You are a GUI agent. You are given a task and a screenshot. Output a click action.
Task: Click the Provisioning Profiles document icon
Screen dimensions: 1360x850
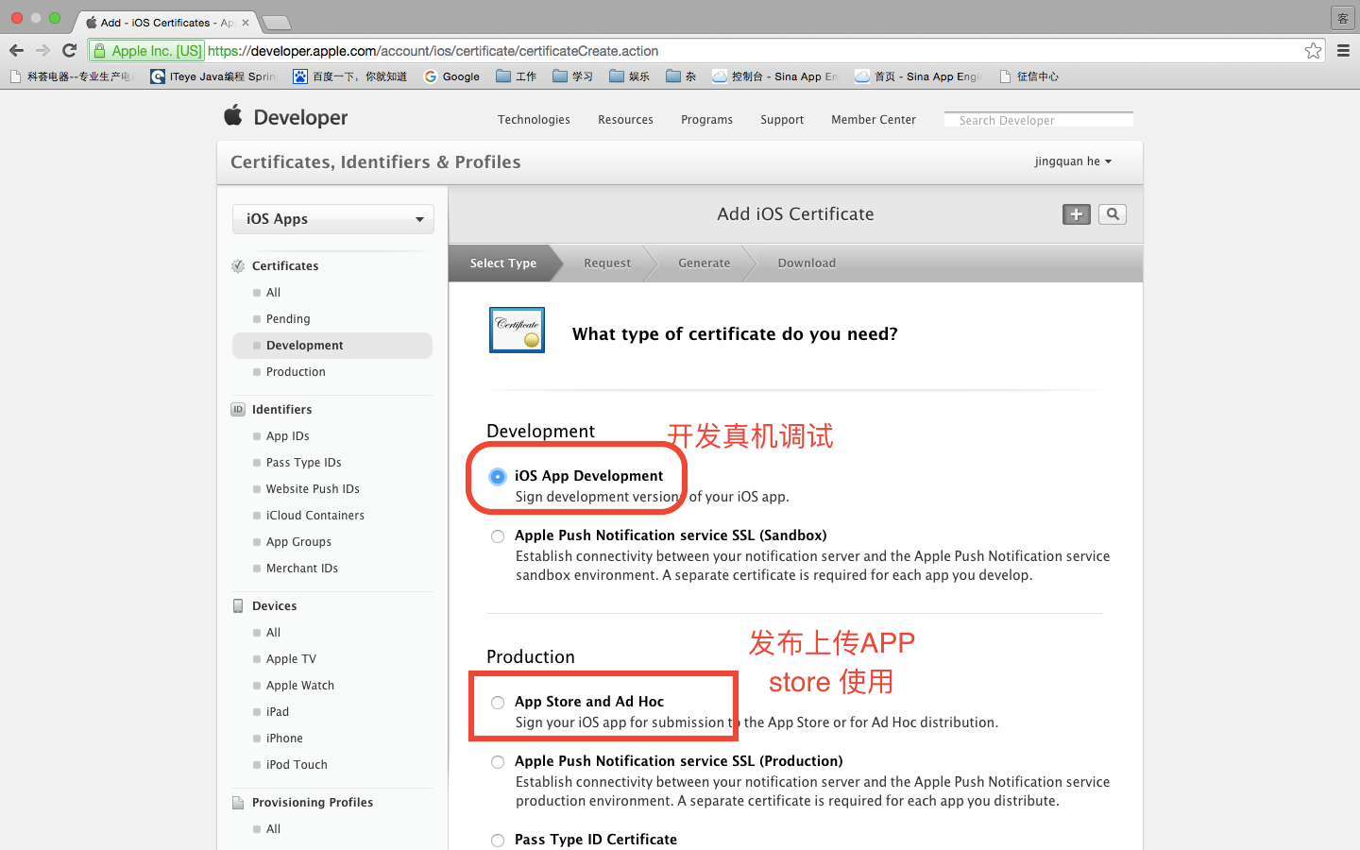tap(238, 803)
